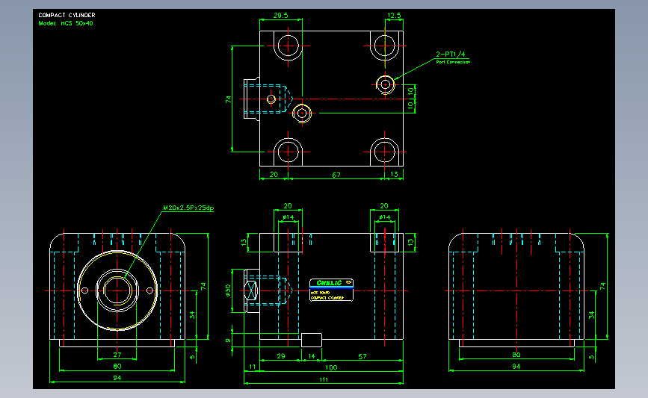The image size is (648, 398).
Task: Select the Port Connection note text
Action: (453, 62)
